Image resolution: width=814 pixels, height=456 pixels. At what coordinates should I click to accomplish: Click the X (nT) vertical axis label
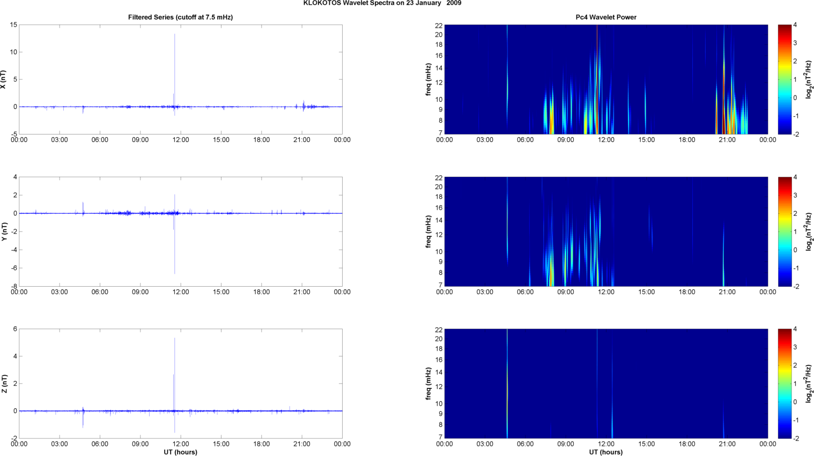tap(3, 79)
